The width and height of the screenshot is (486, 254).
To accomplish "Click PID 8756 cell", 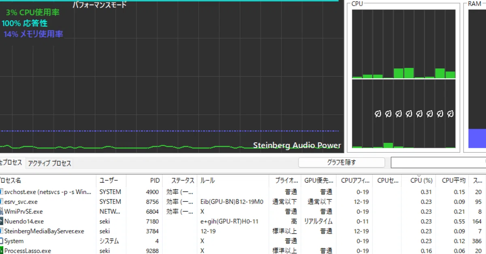I will pos(153,201).
